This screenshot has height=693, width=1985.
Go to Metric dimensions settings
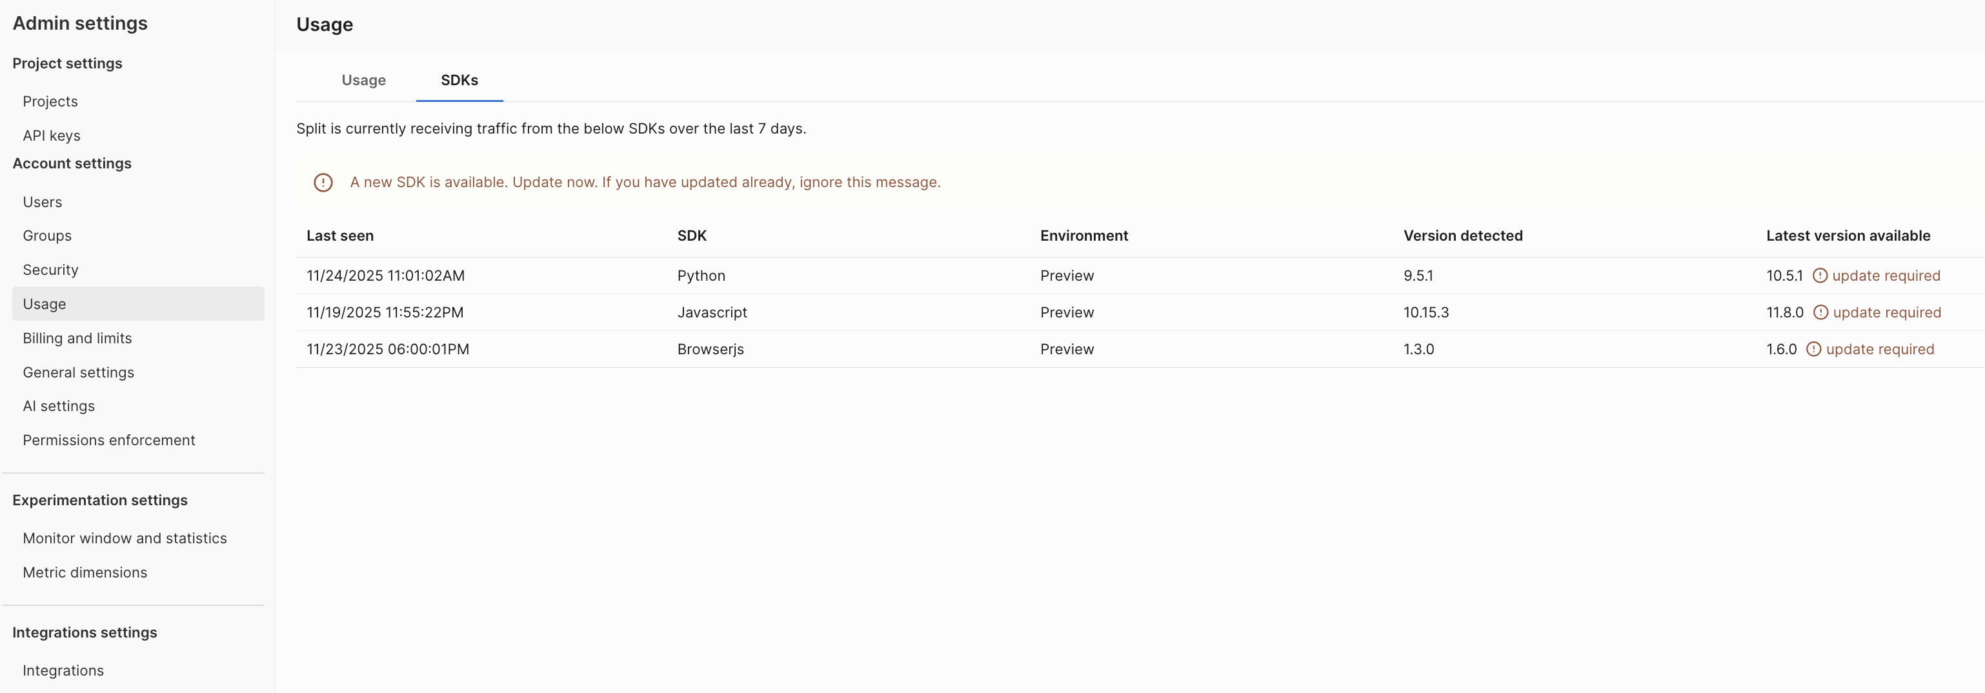click(x=85, y=573)
